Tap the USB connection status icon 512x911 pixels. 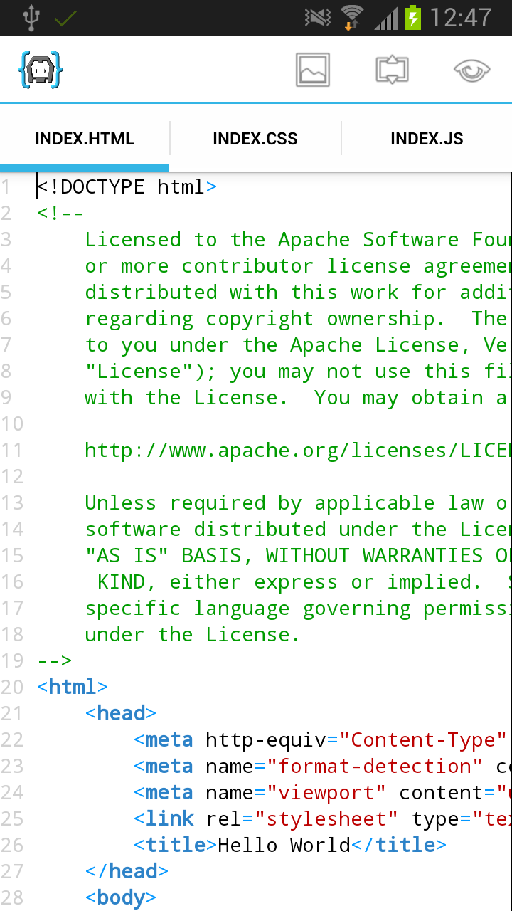point(31,18)
